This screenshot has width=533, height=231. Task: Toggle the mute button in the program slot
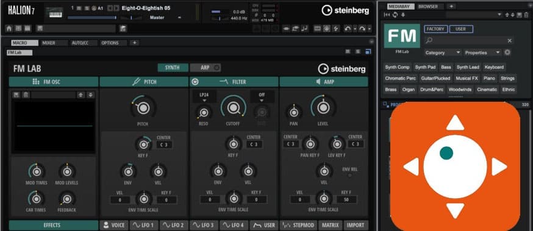pyautogui.click(x=79, y=8)
